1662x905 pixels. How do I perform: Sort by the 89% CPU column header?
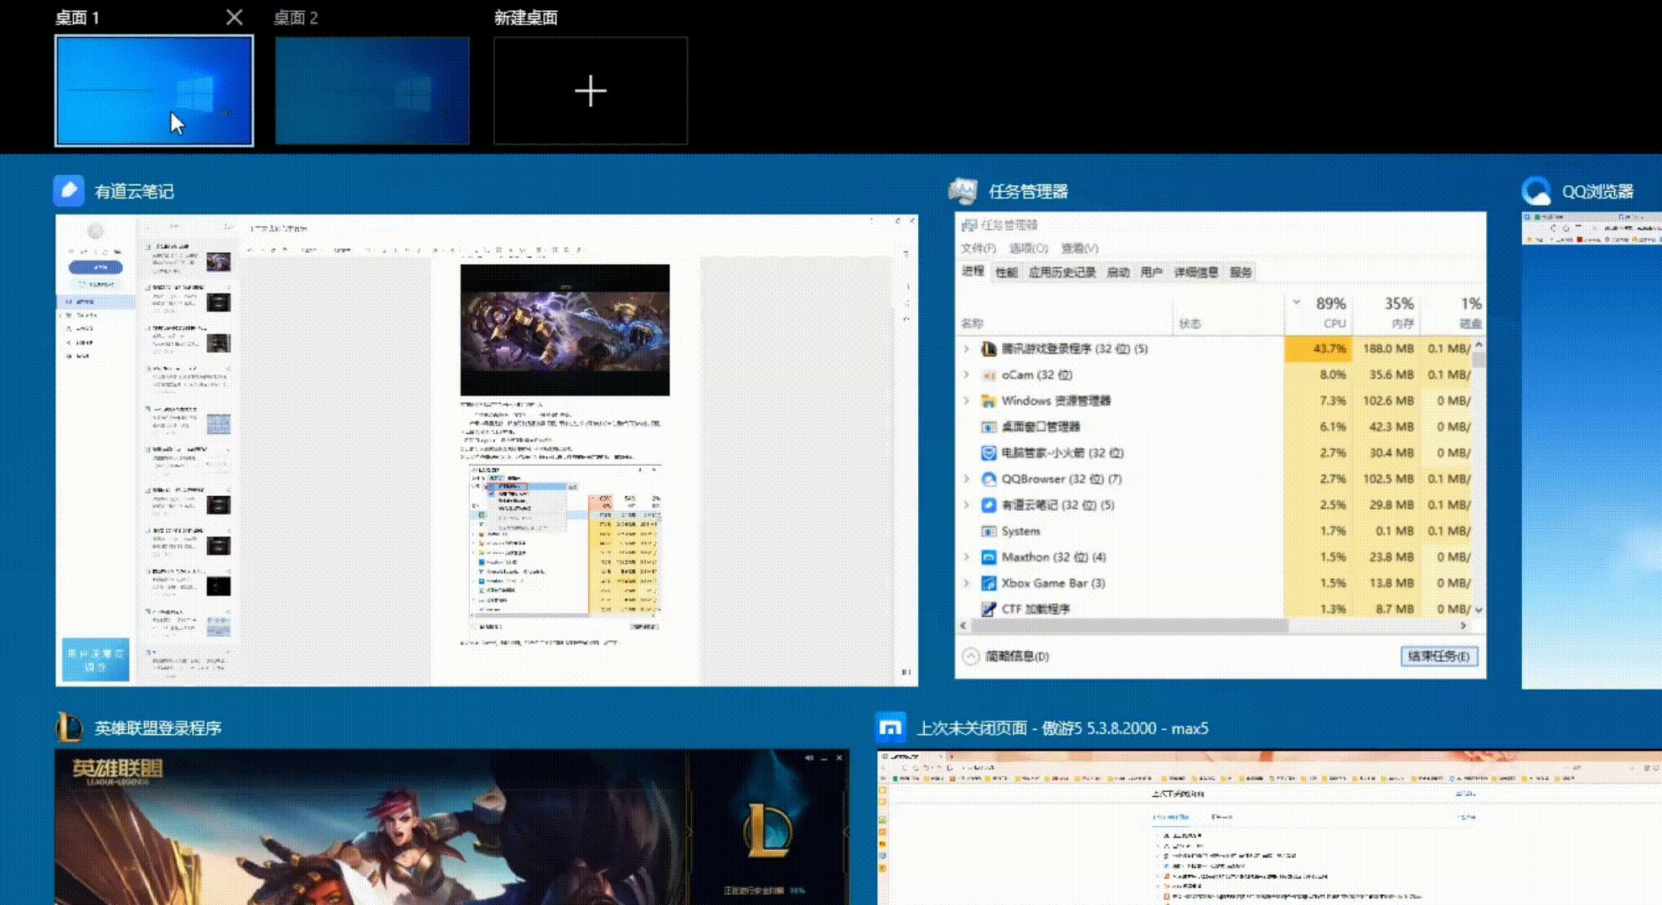click(x=1319, y=313)
